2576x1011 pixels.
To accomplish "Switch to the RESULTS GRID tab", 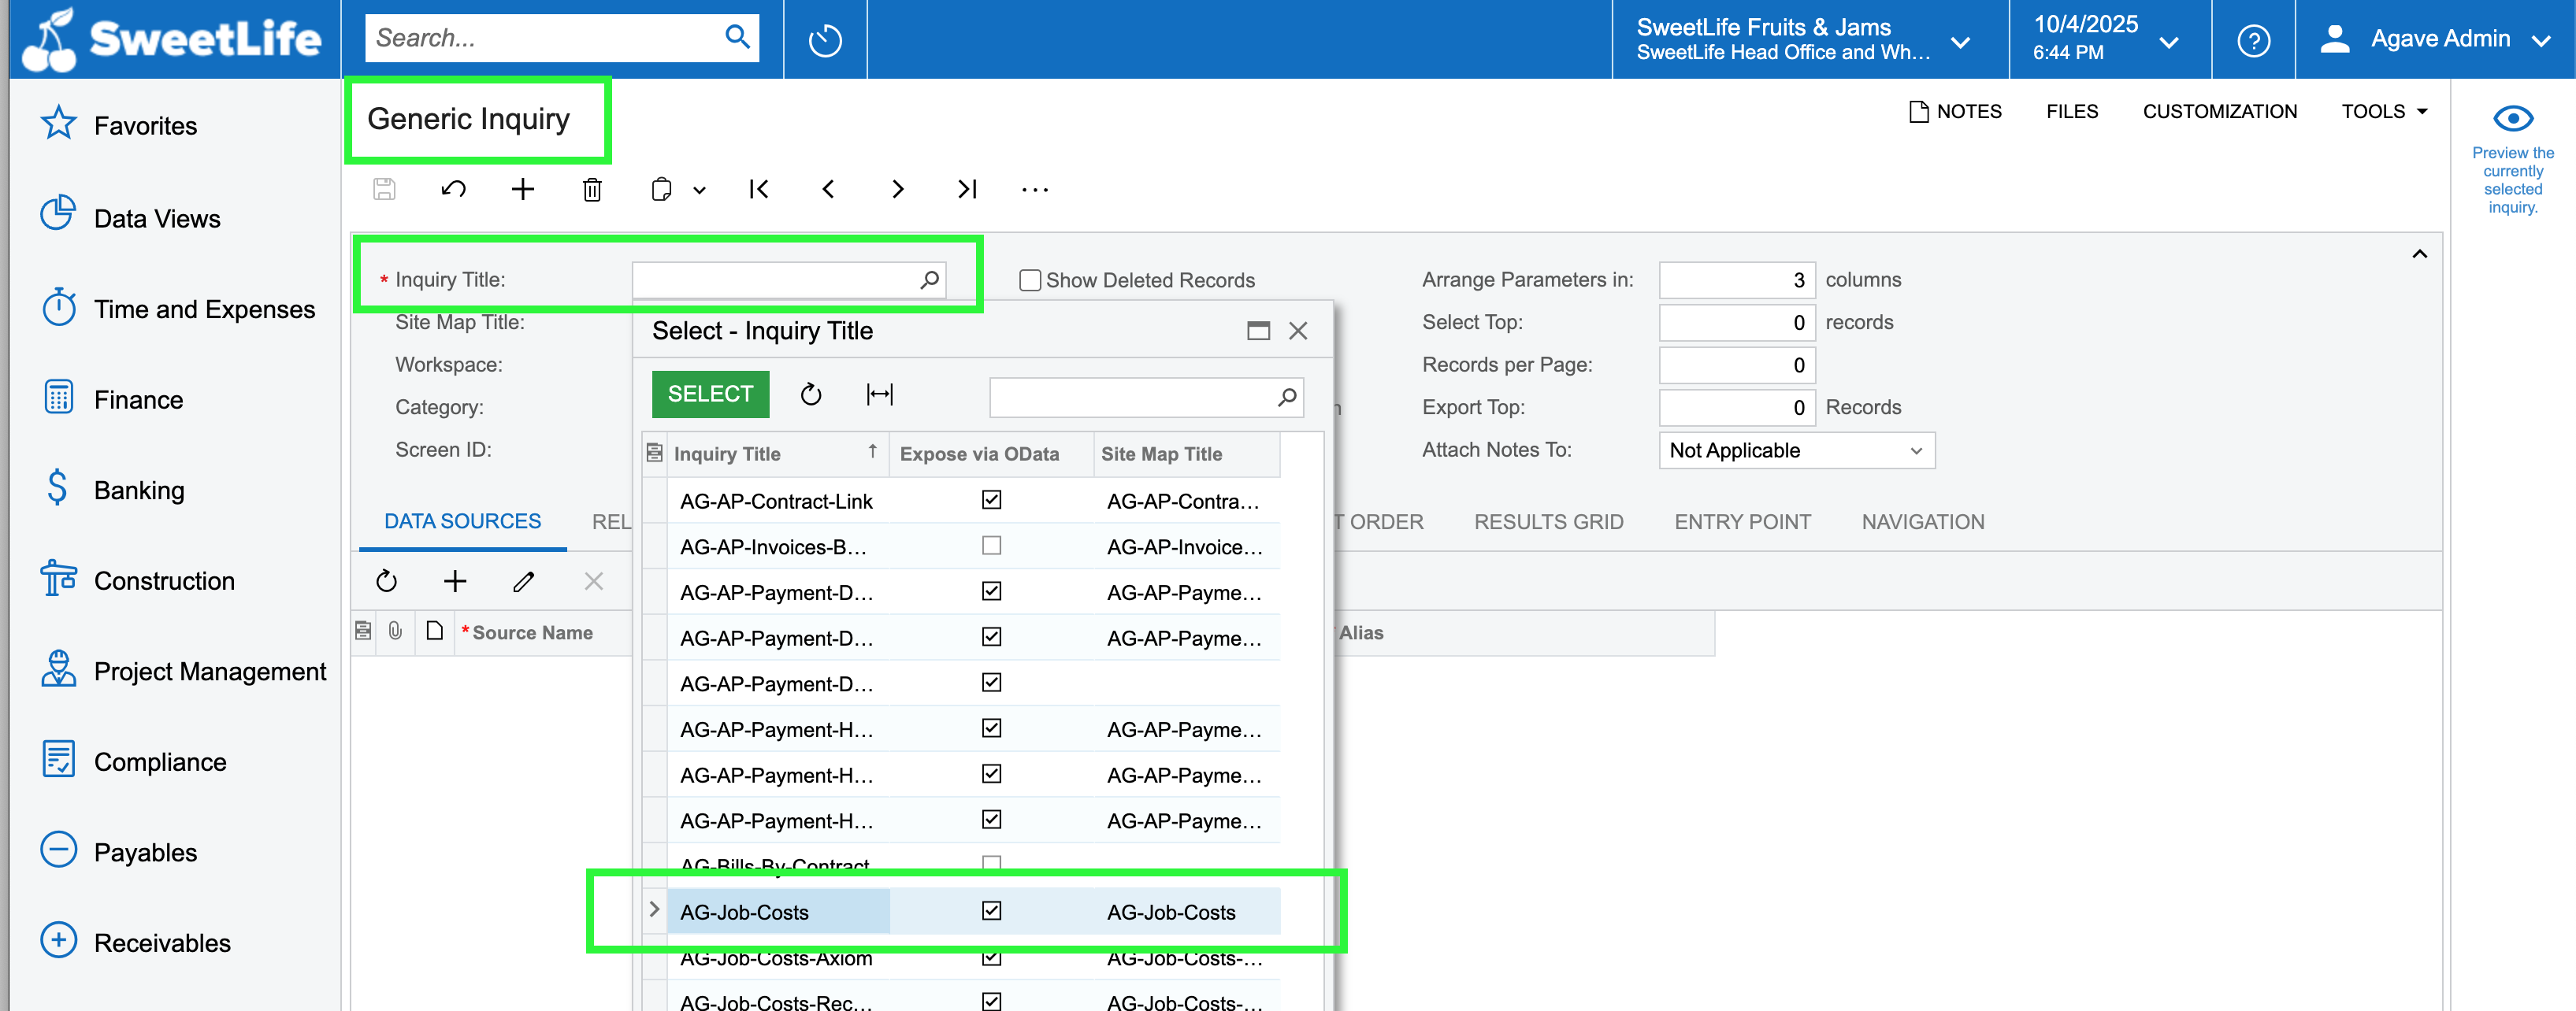I will click(1548, 522).
